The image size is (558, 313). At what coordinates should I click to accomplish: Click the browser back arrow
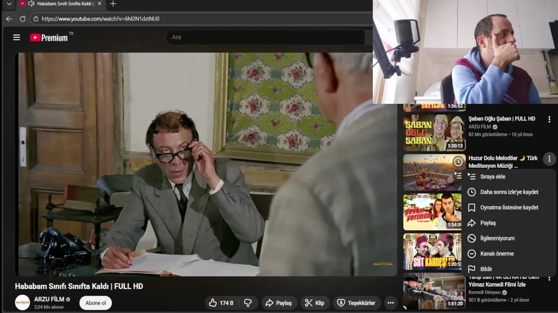(x=9, y=19)
